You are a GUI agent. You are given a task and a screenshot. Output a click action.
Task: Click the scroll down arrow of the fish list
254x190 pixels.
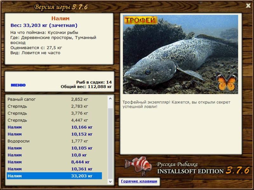(110, 181)
